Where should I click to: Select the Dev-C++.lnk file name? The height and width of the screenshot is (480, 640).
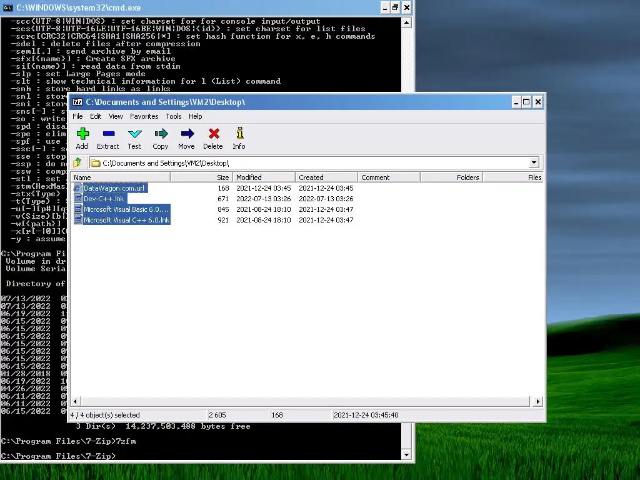(x=104, y=199)
